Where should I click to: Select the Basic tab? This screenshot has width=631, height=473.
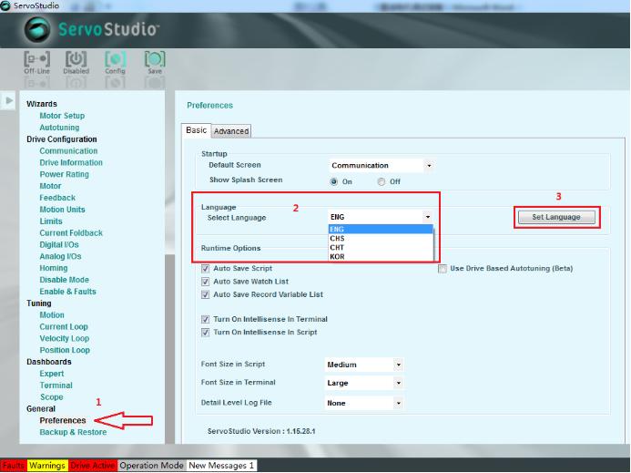pos(197,130)
